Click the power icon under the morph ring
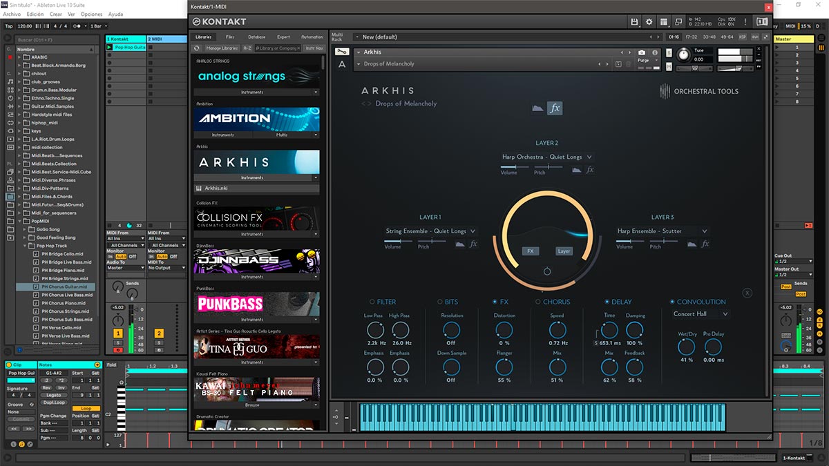 click(547, 271)
